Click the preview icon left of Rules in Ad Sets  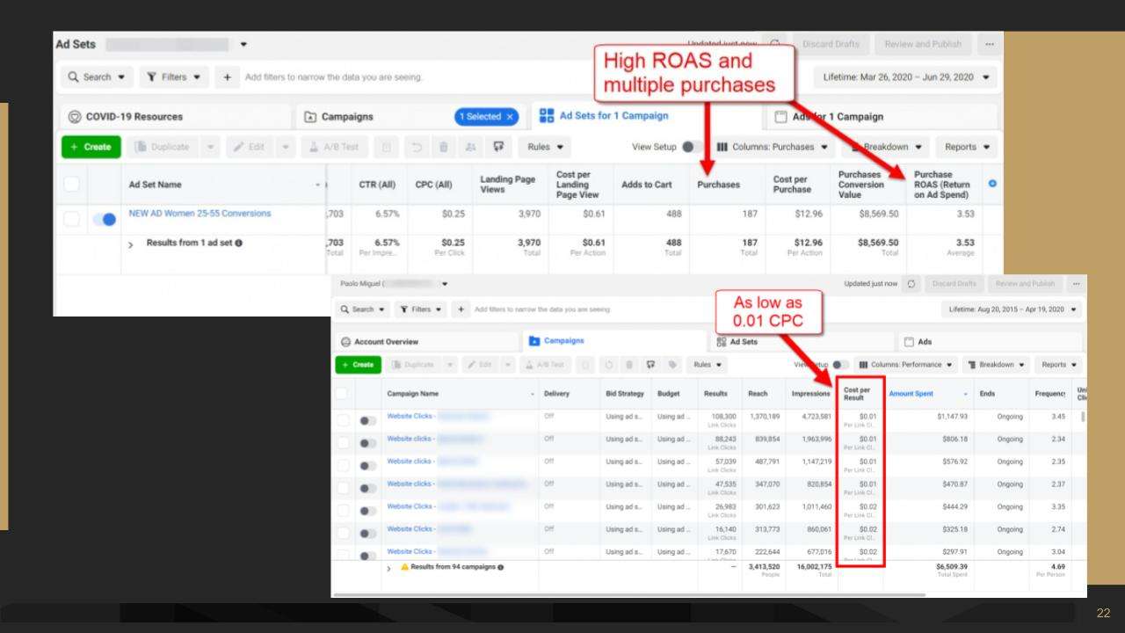click(499, 147)
